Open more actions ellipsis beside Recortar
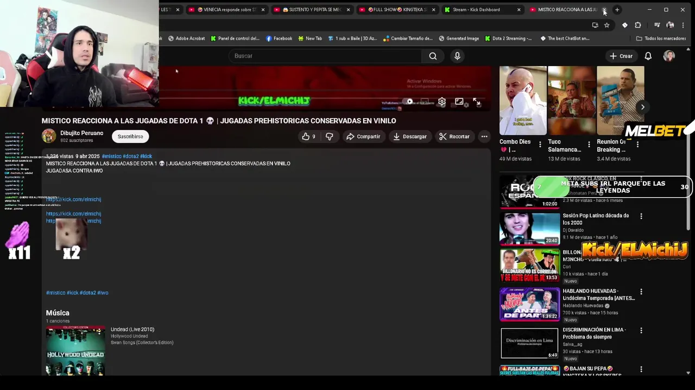695x390 pixels. pyautogui.click(x=484, y=136)
